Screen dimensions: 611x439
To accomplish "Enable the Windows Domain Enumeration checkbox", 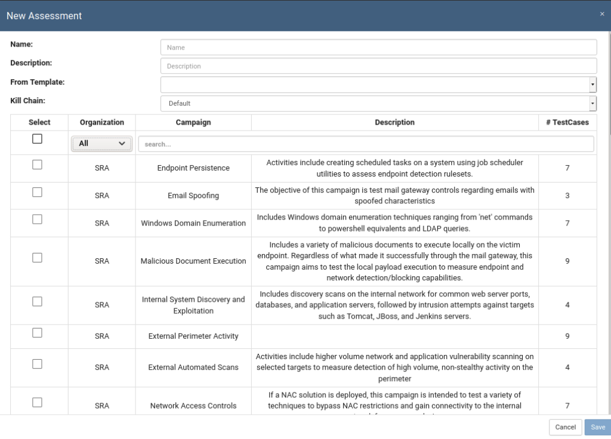I will click(x=37, y=219).
